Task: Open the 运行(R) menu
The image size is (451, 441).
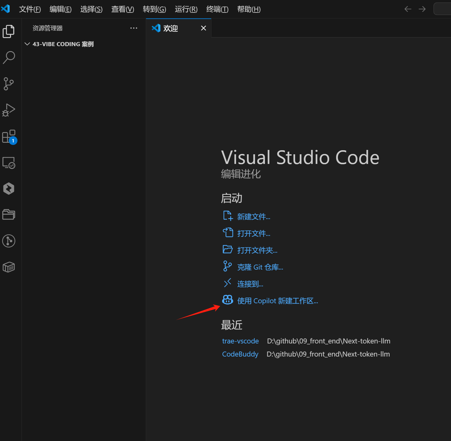Action: point(186,9)
